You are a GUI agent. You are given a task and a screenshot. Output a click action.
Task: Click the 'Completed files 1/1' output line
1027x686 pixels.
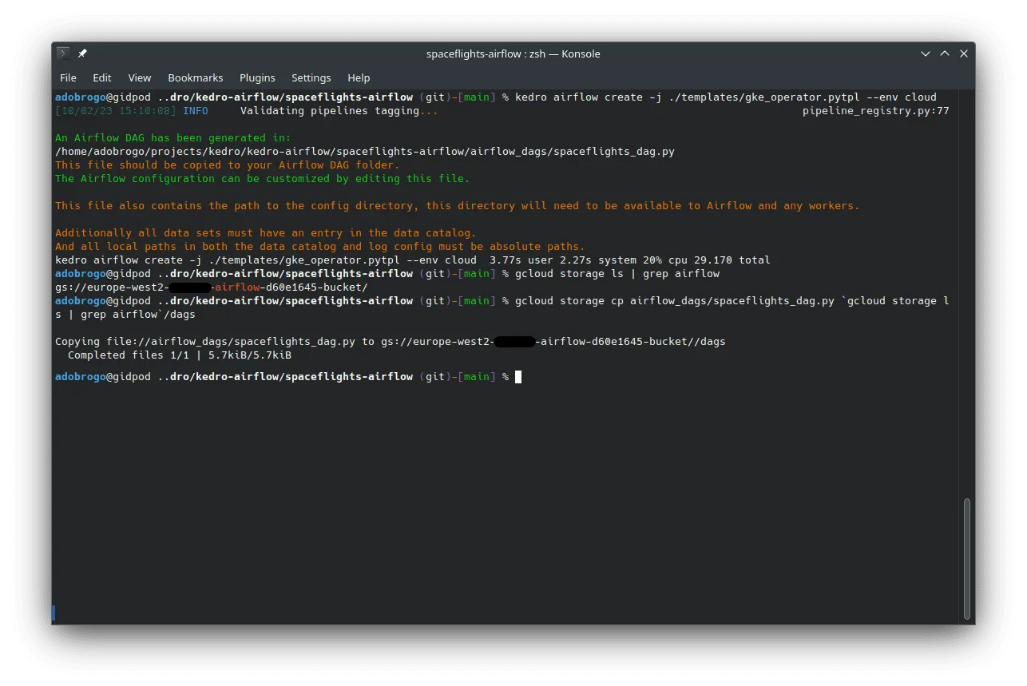point(179,355)
